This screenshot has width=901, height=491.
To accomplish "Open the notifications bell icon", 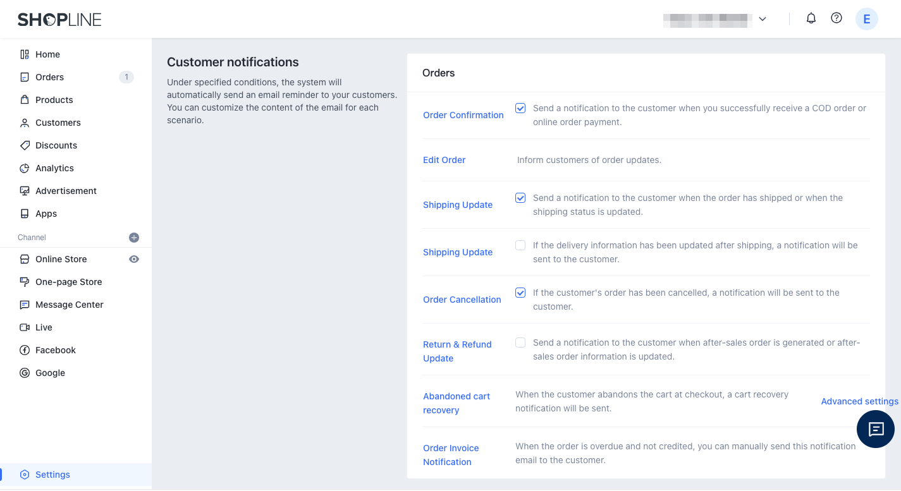I will 811,18.
